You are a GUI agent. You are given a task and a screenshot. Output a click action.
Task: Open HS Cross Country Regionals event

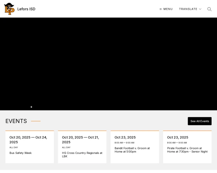coord(82,154)
